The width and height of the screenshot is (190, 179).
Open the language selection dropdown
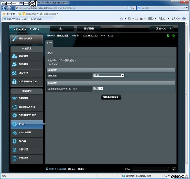click(x=161, y=29)
